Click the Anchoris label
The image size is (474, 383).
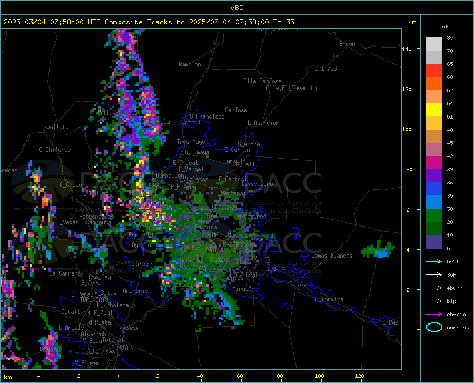pyautogui.click(x=135, y=291)
